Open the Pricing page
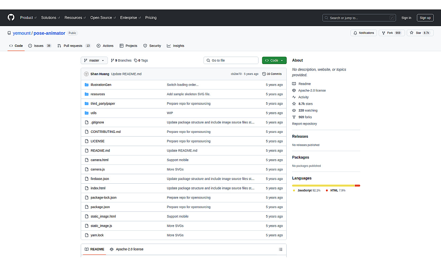This screenshot has width=441, height=267. (151, 18)
